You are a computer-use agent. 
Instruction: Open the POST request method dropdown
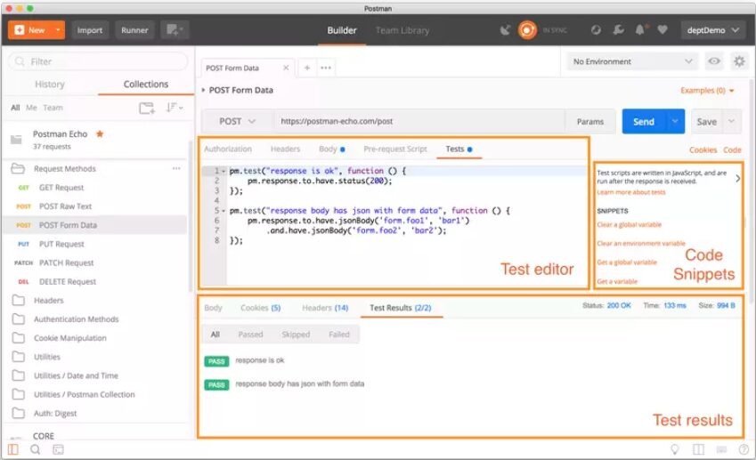pyautogui.click(x=237, y=122)
